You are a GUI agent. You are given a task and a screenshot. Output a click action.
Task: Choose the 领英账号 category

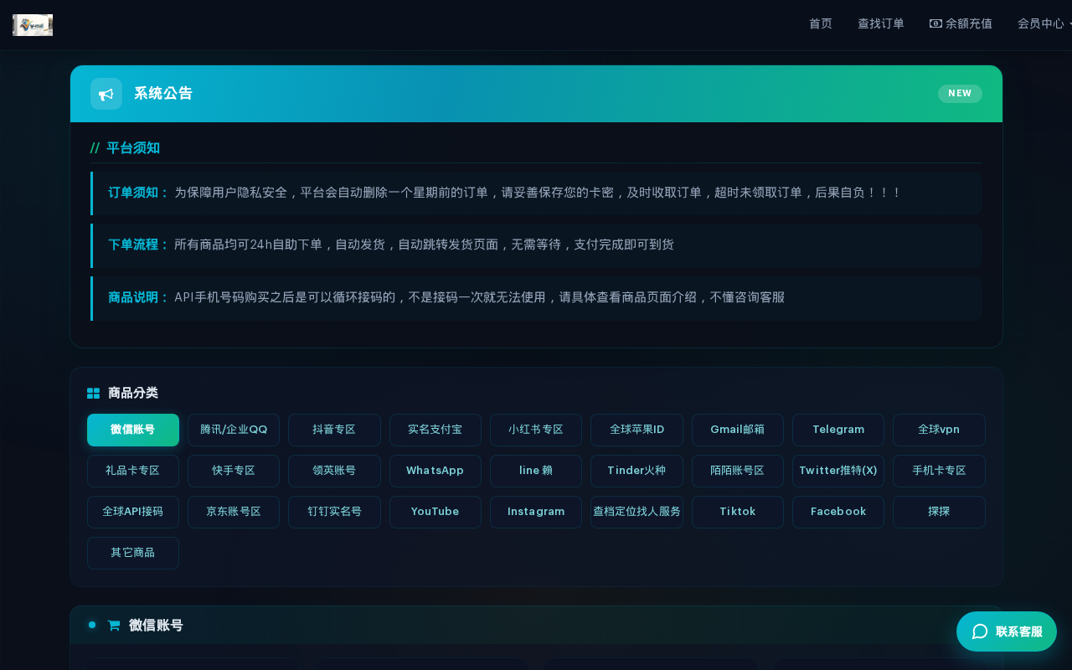tap(334, 471)
